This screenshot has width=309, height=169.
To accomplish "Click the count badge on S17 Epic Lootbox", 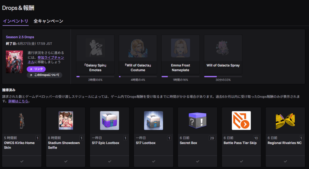I will click(x=125, y=138).
